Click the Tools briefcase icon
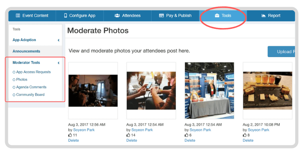 coord(217,15)
